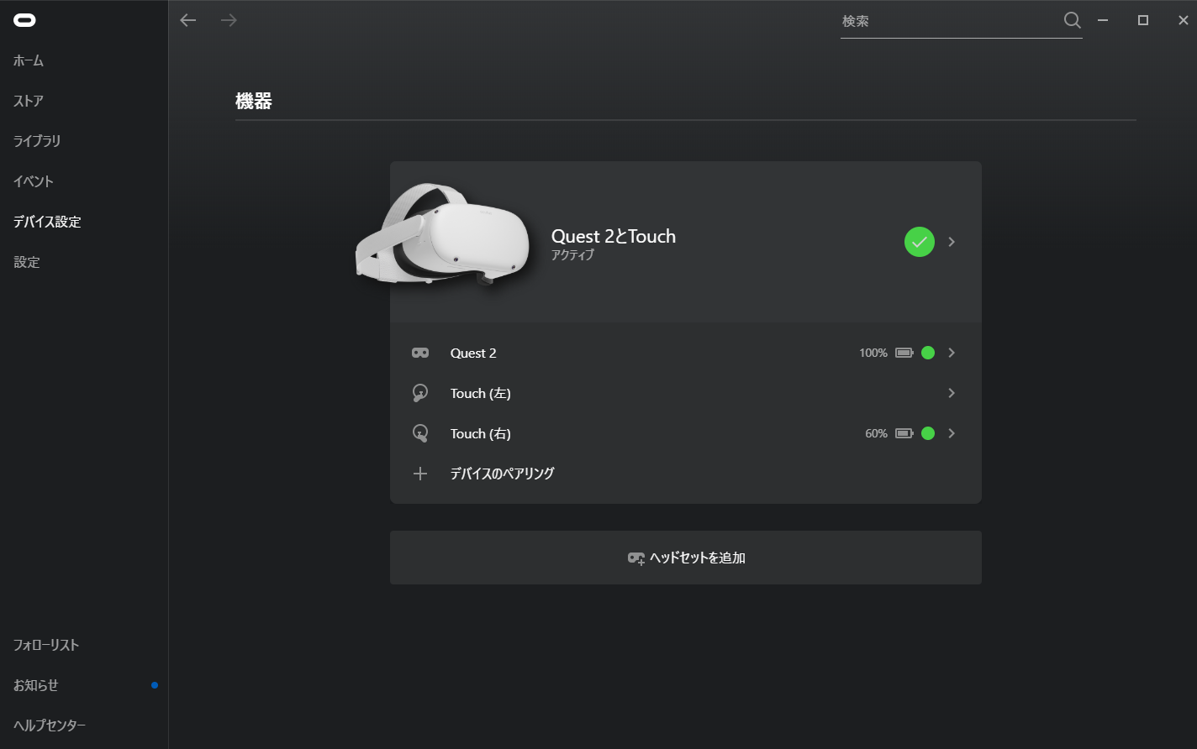Image resolution: width=1197 pixels, height=749 pixels.
Task: Click the Touch (右) label
Action: click(x=481, y=433)
